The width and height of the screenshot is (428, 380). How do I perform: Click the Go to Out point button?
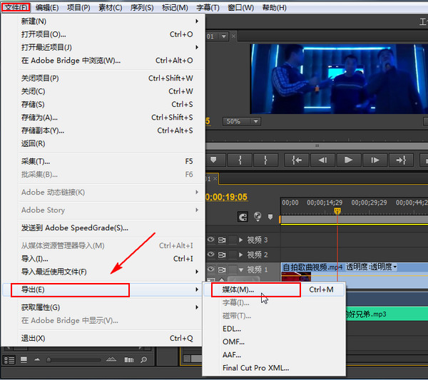(x=401, y=160)
